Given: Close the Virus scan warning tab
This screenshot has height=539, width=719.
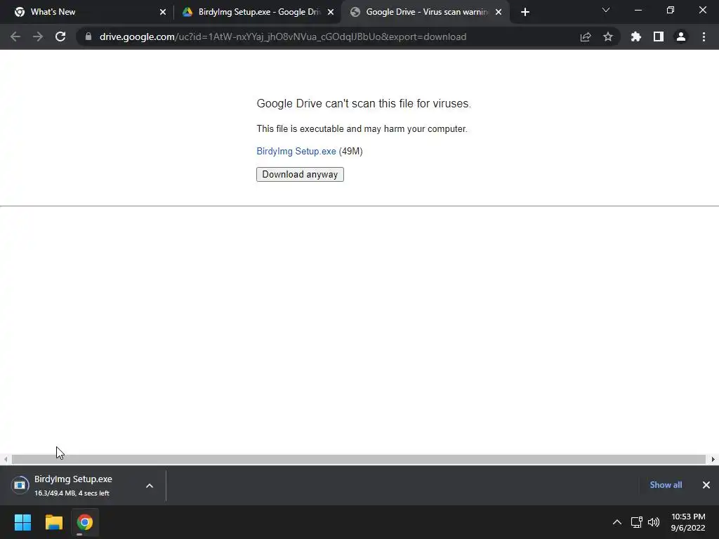Looking at the screenshot, I should pyautogui.click(x=499, y=12).
